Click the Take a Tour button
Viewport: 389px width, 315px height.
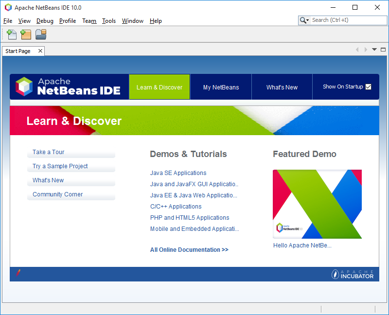tap(71, 152)
